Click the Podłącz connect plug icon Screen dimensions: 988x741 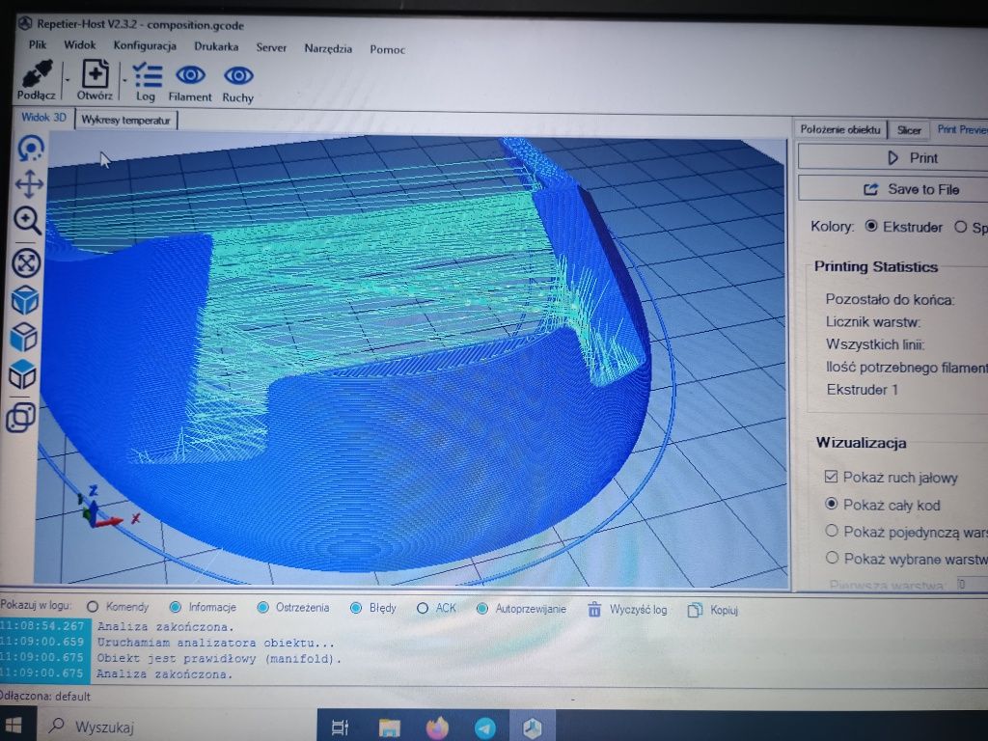37,75
